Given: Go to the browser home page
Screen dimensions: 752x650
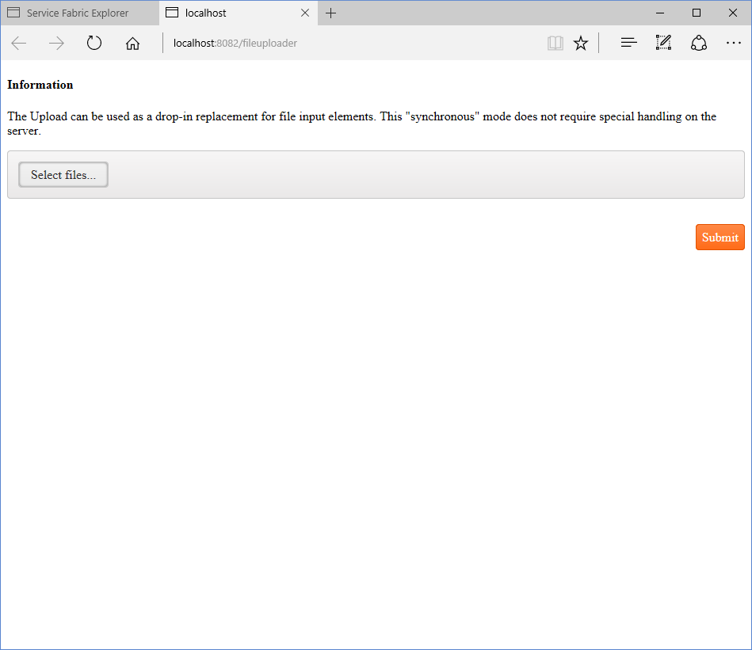Looking at the screenshot, I should click(132, 44).
